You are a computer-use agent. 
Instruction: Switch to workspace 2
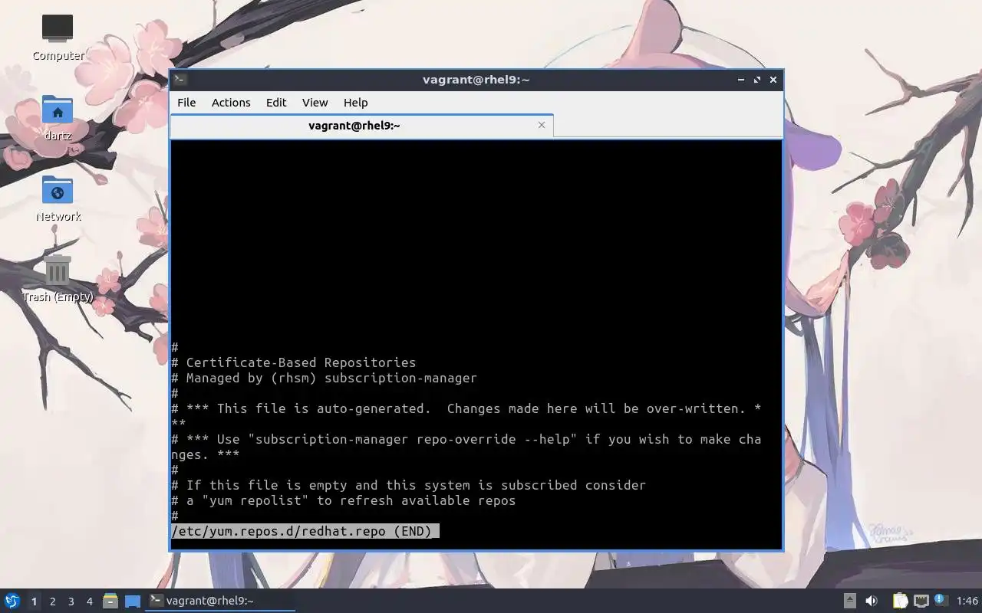[52, 602]
